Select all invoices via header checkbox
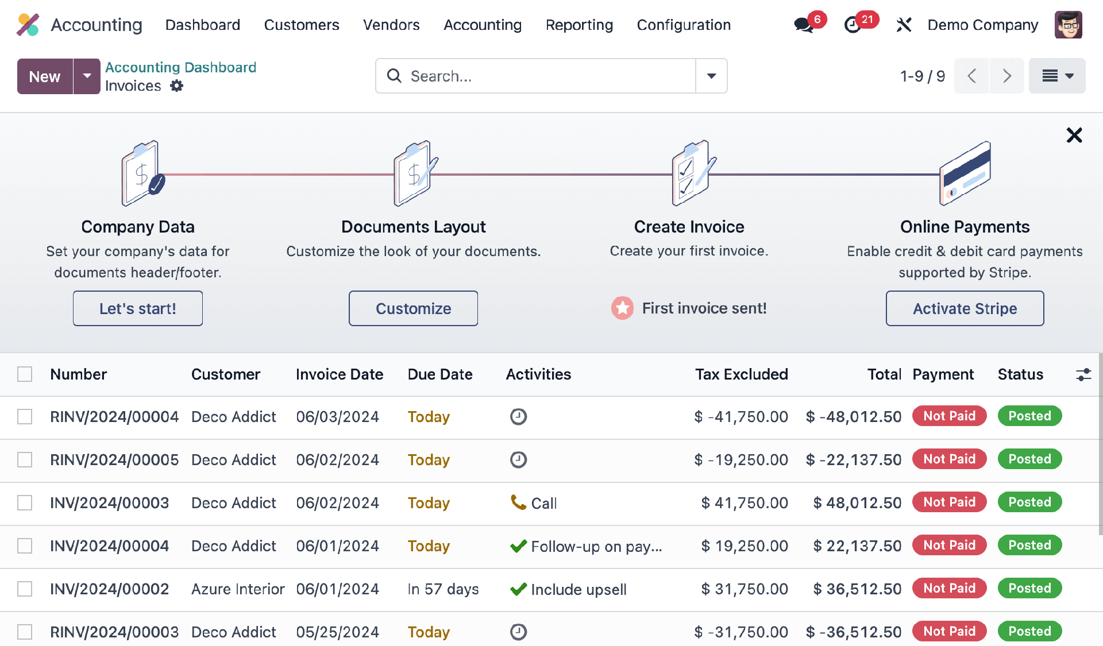Screen dimensions: 1103x646 point(25,374)
